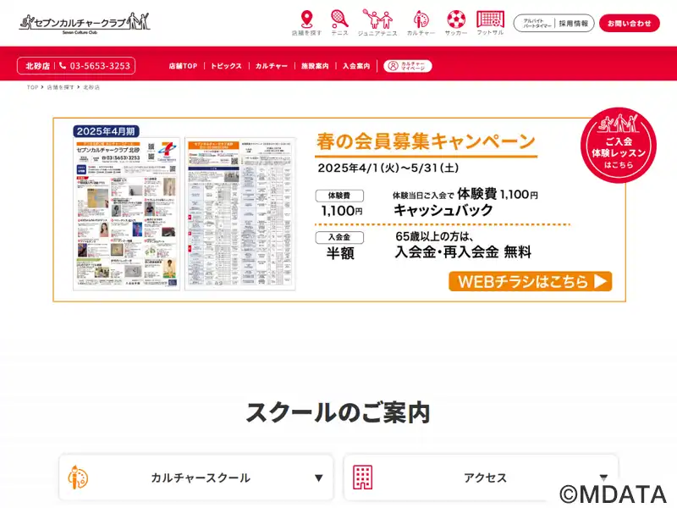Screen dimensions: 677x508
Task: Expand the カルチャースクール dropdown arrow
Action: tap(319, 478)
